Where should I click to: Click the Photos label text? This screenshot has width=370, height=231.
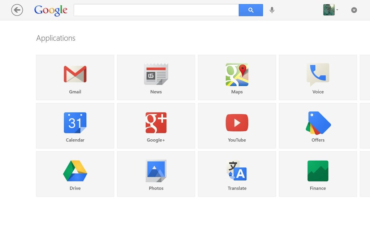tap(156, 188)
